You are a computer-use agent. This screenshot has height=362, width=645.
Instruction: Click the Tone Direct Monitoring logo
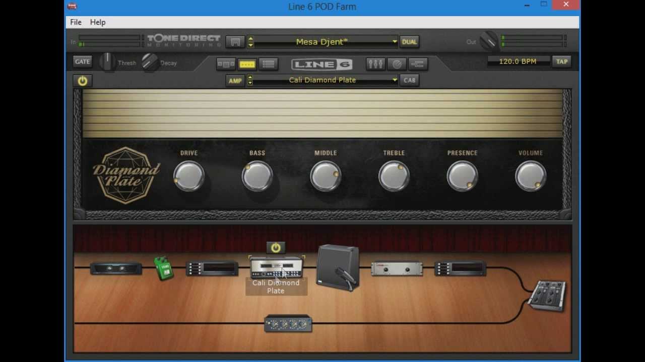click(x=184, y=41)
